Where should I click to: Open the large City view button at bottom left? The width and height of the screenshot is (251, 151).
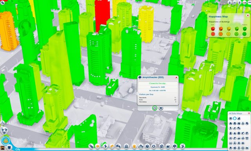tap(5, 141)
